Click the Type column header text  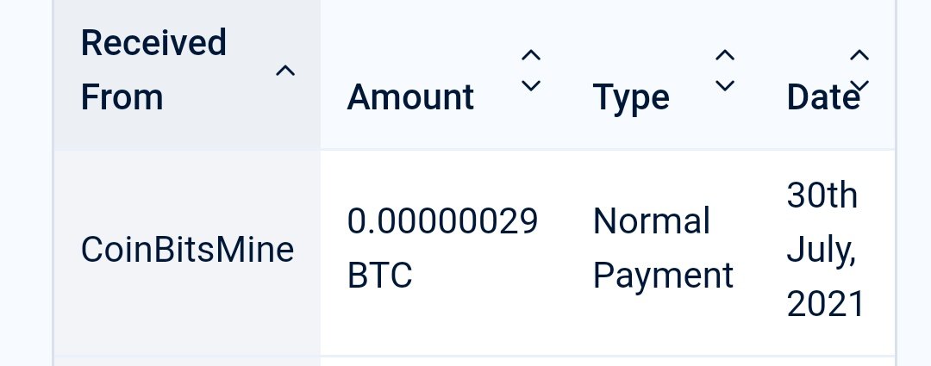tap(631, 97)
